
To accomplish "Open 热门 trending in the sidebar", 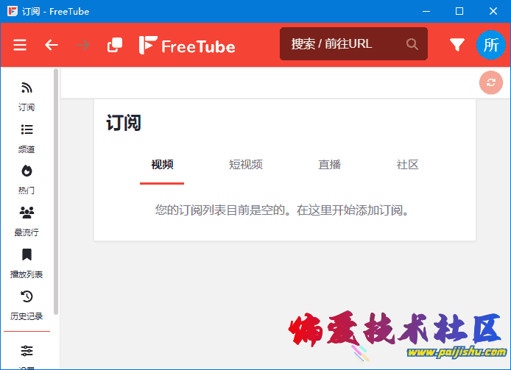I will point(27,179).
